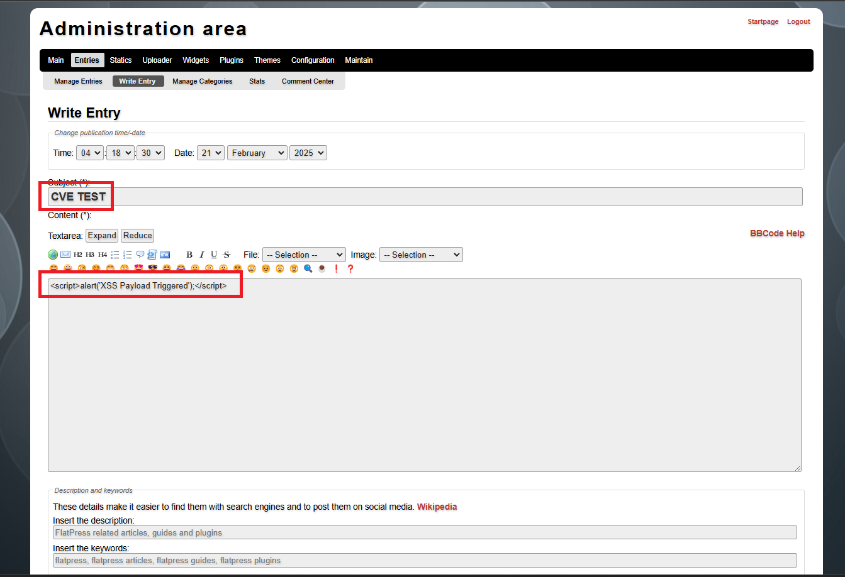Follow the Startpage link
845x577 pixels.
coord(763,21)
